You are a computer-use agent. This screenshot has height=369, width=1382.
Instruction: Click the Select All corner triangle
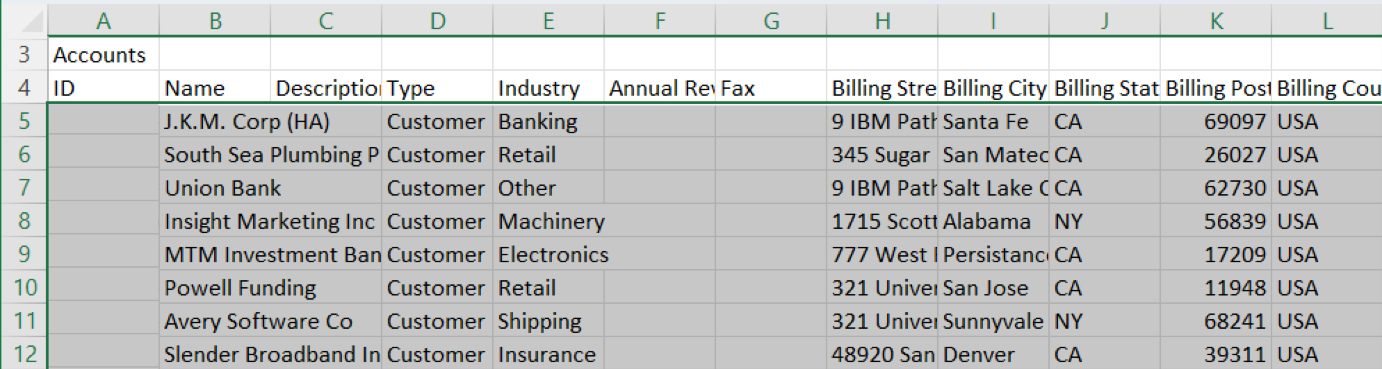point(31,22)
